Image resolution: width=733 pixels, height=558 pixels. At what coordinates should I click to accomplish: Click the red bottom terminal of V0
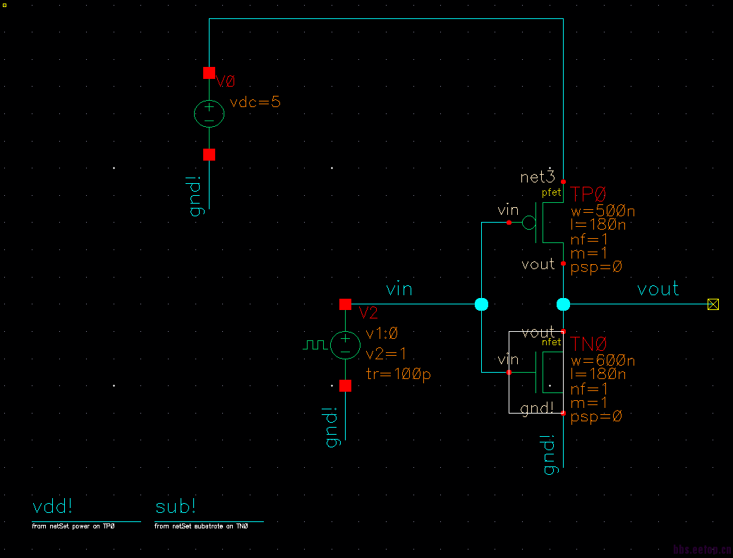click(x=209, y=154)
